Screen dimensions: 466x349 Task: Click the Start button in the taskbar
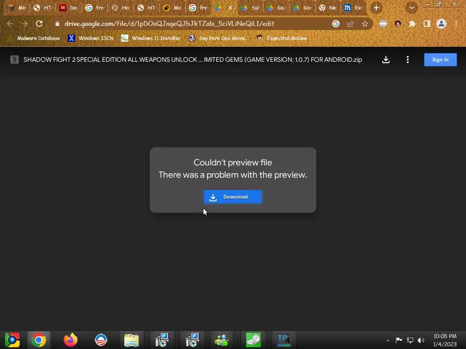(x=12, y=340)
